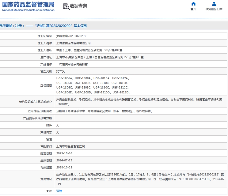Select the expiry date 2028-10-25

[64, 168]
